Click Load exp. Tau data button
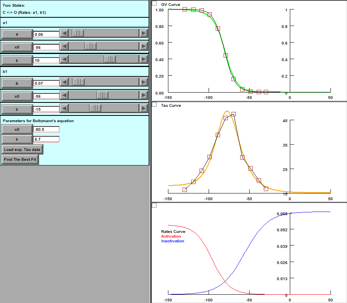 click(x=22, y=149)
